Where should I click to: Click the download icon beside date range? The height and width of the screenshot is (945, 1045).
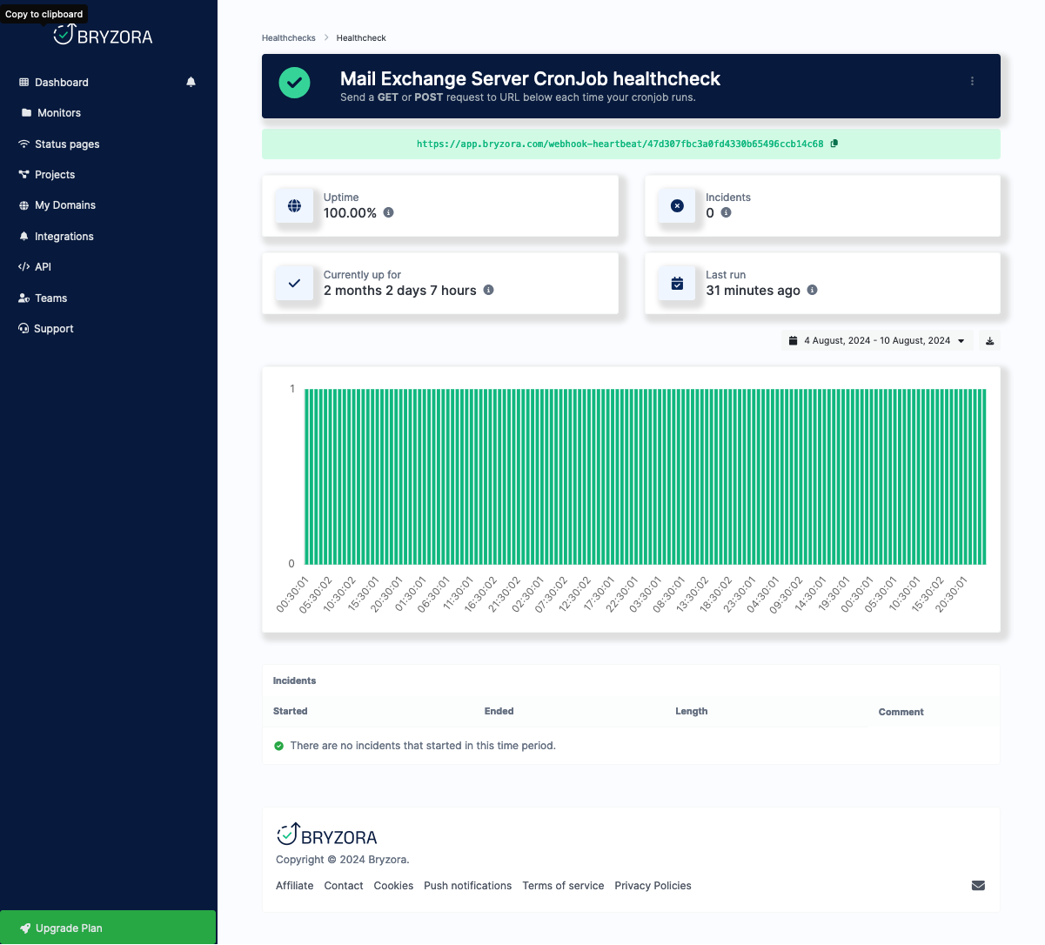click(x=989, y=341)
